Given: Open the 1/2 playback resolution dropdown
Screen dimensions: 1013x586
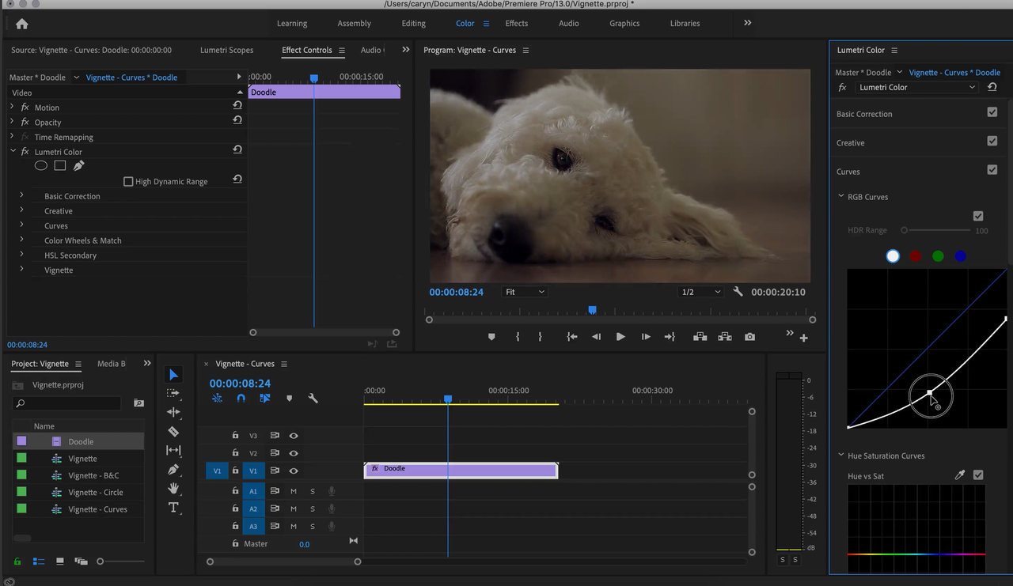Looking at the screenshot, I should (x=700, y=292).
